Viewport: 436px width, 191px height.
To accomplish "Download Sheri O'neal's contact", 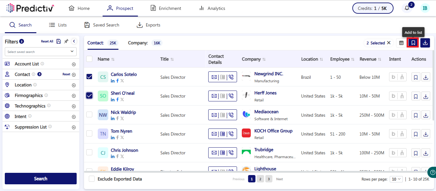I will [426, 96].
